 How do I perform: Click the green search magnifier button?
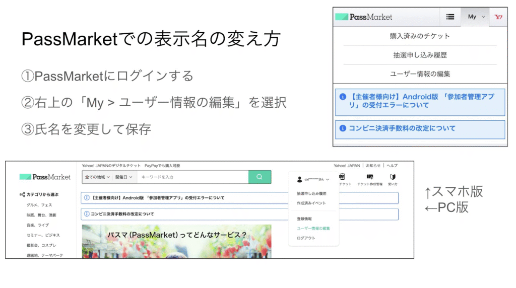[260, 177]
